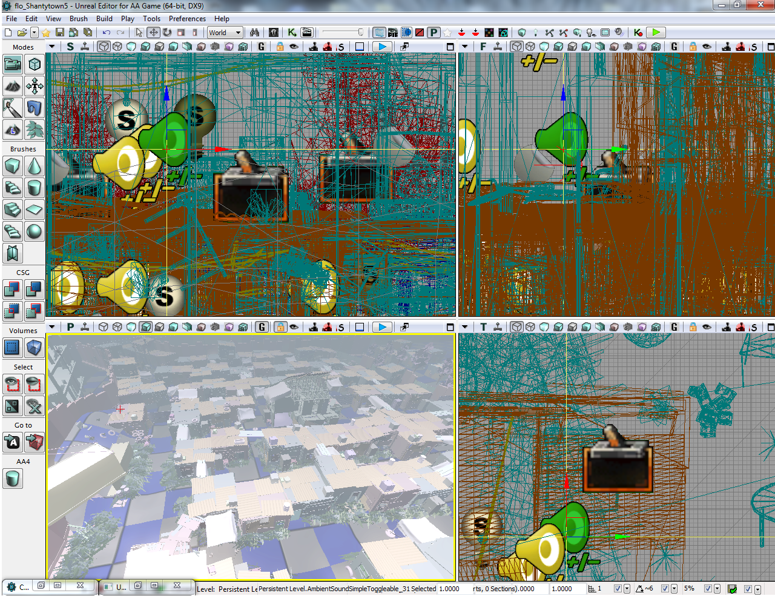Pick the Sphere brush builder
The width and height of the screenshot is (775, 596).
(35, 231)
